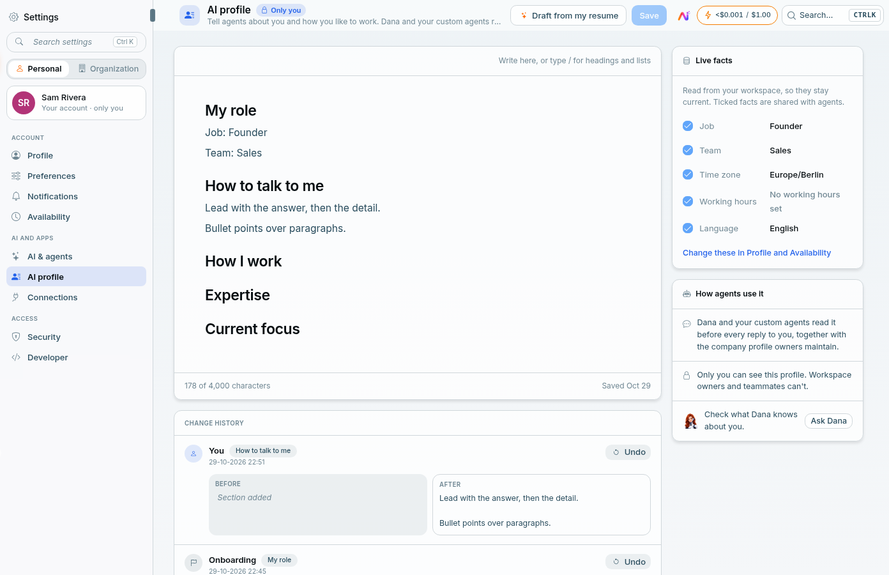Screen dimensions: 889x575
Task: Click the Only you visibility badge
Action: (281, 10)
